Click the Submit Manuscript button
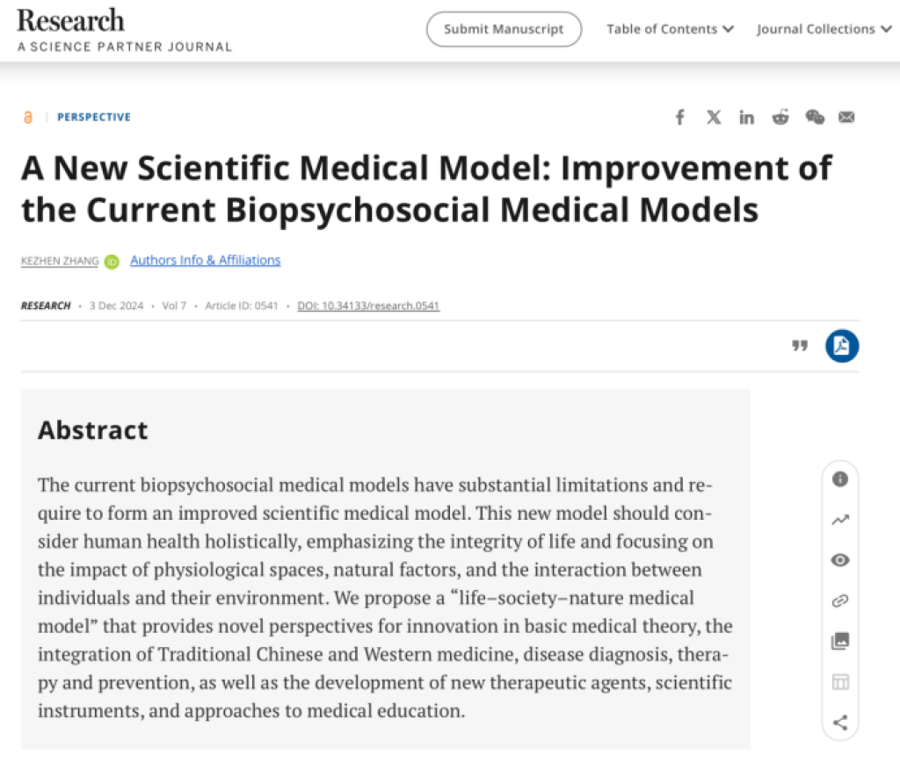Image resolution: width=900 pixels, height=777 pixels. point(504,29)
